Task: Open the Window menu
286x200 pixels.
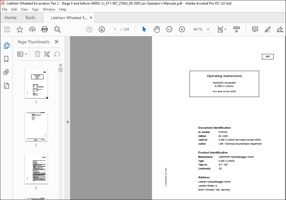Action: point(49,9)
